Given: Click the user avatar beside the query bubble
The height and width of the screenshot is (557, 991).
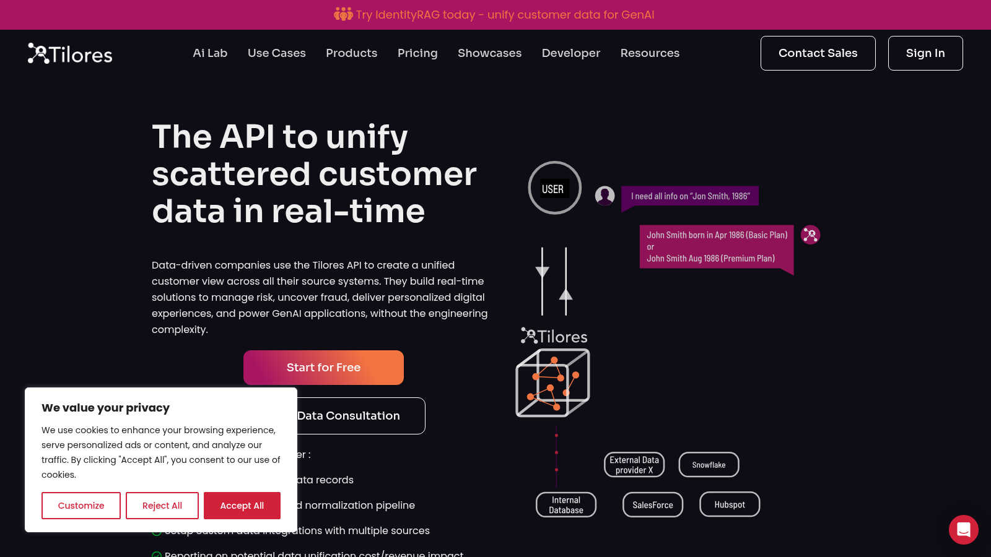Looking at the screenshot, I should [605, 196].
